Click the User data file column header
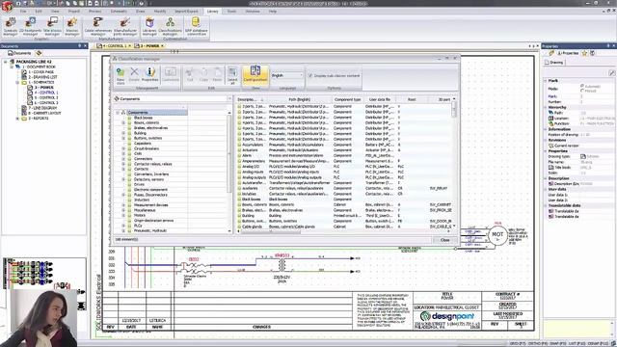The height and width of the screenshot is (347, 617). [380, 99]
